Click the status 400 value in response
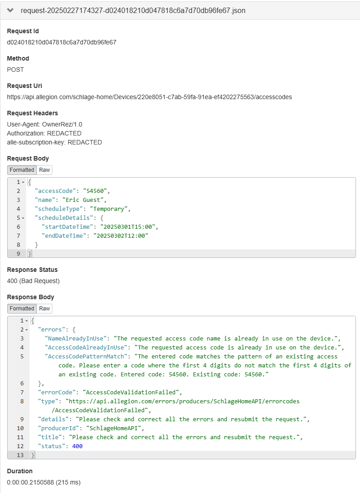Image resolution: width=360 pixels, height=493 pixels. click(x=77, y=446)
